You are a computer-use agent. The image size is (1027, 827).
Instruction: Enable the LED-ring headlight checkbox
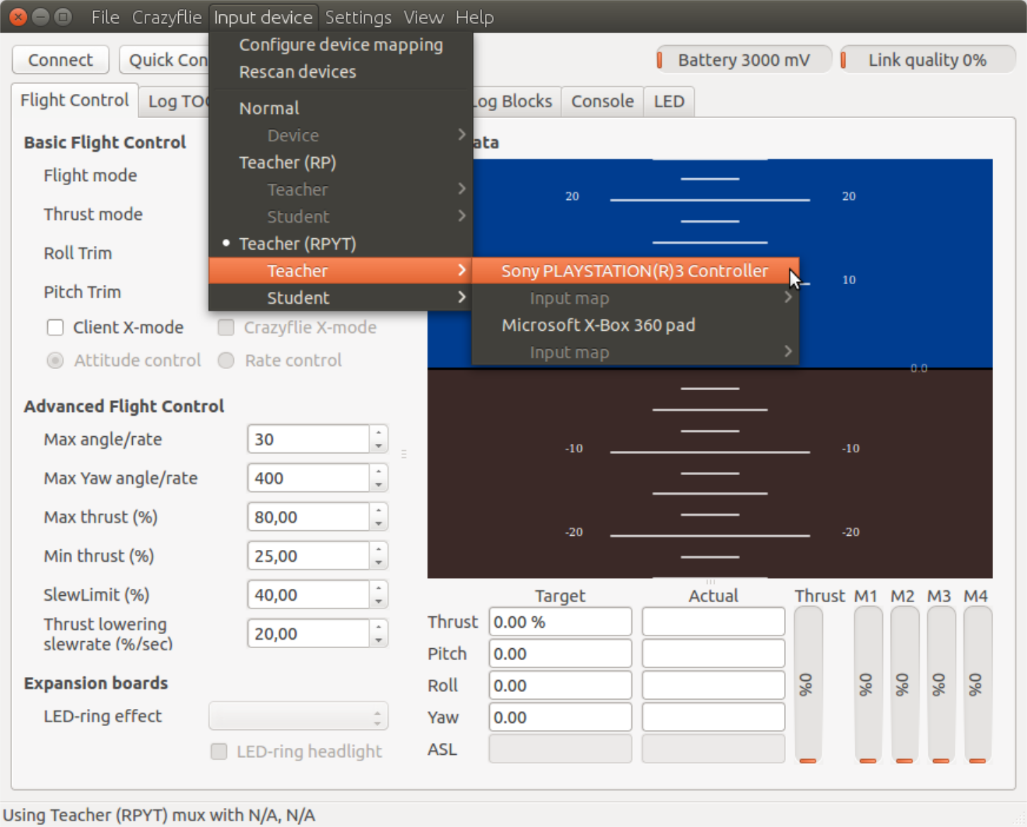pos(219,751)
